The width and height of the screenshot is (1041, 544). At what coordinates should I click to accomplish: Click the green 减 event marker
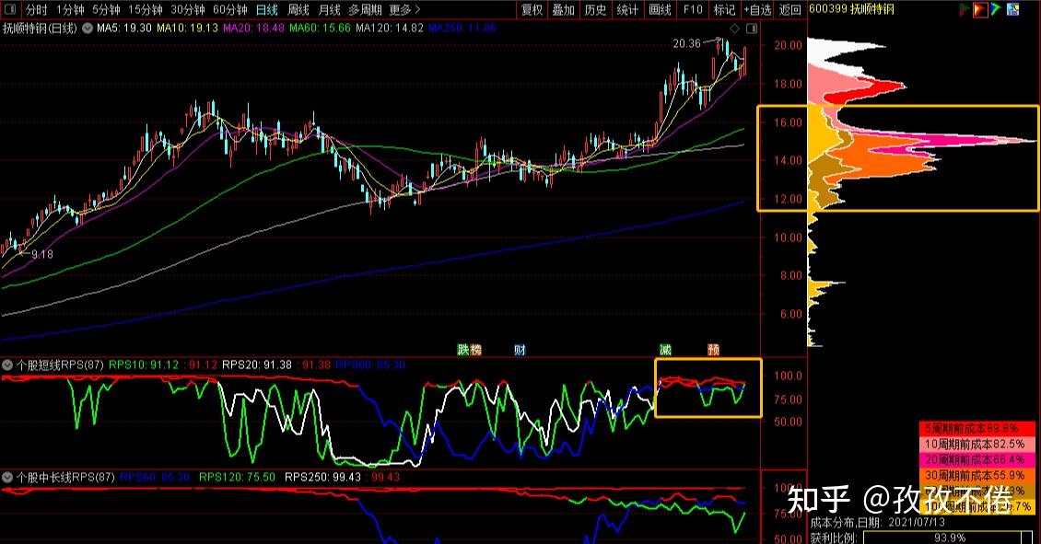tap(665, 350)
